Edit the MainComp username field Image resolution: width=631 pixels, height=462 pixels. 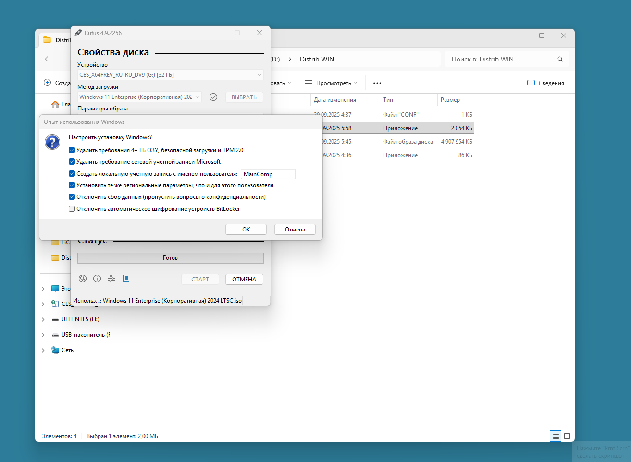268,174
